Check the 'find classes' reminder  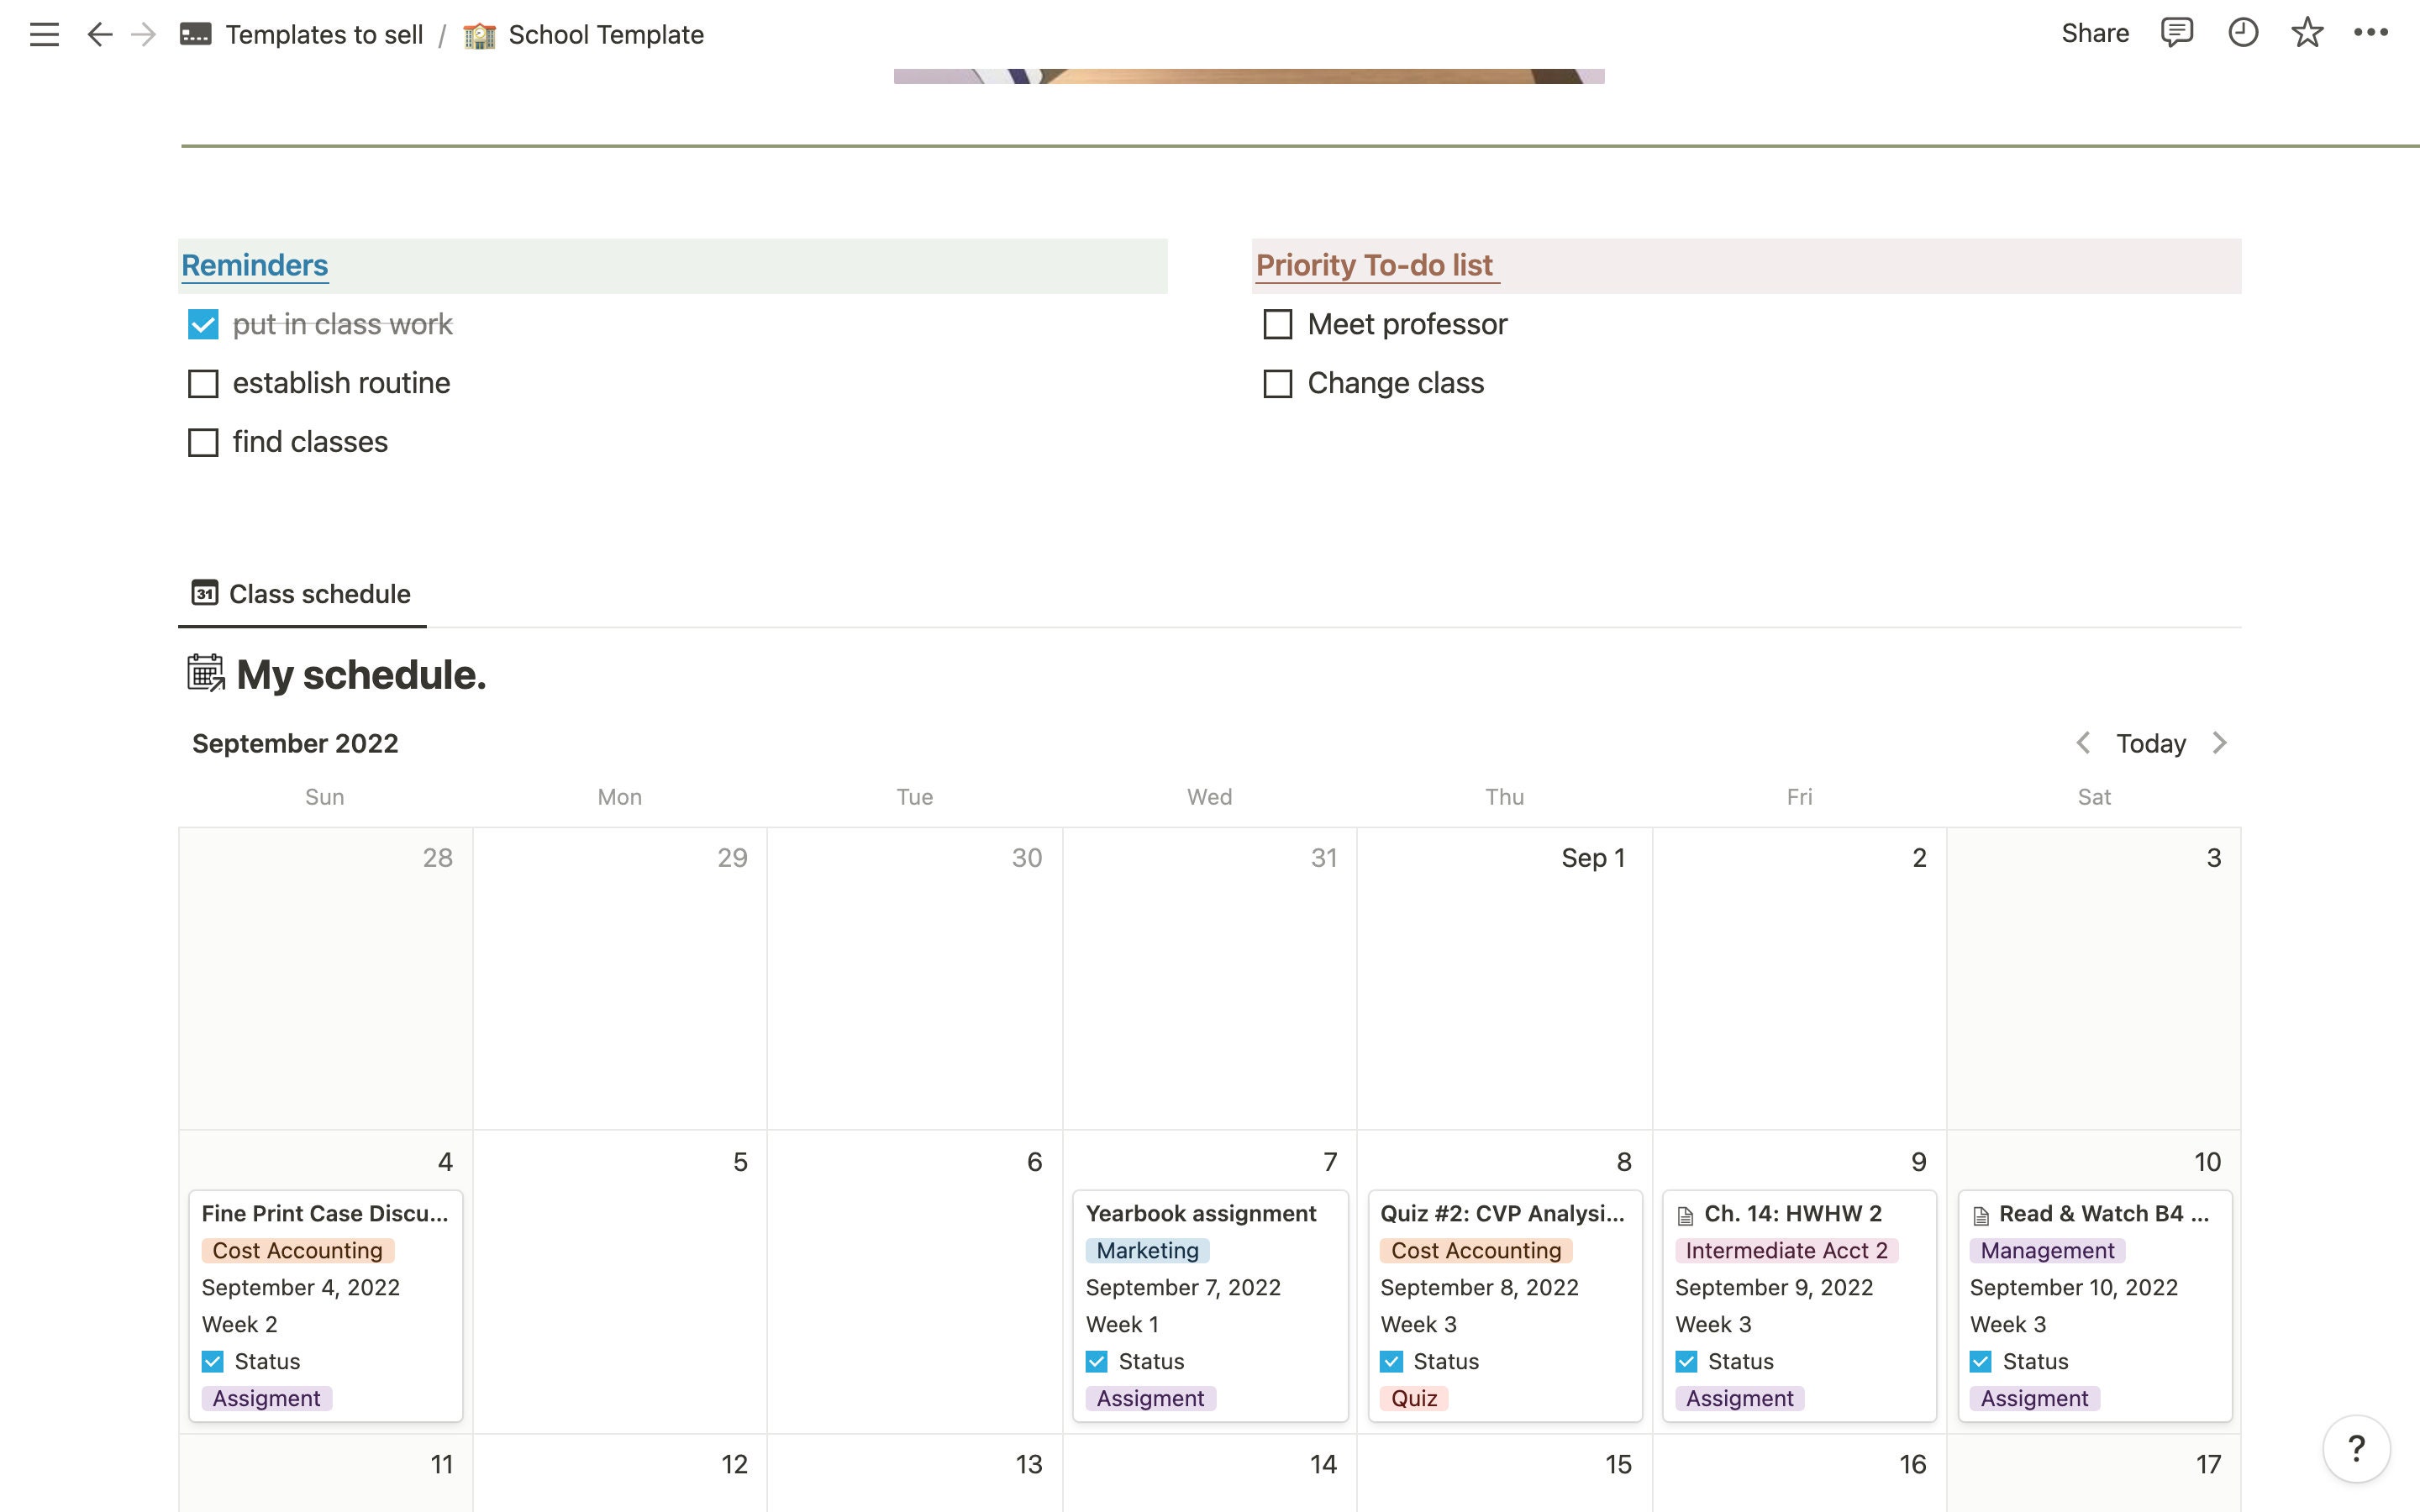tap(203, 443)
